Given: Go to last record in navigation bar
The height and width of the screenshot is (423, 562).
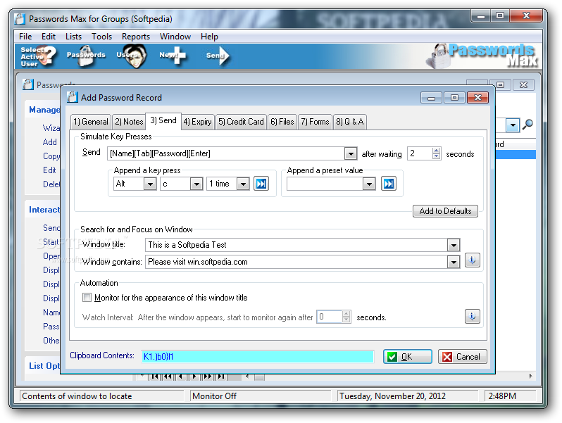Looking at the screenshot, I should point(222,377).
